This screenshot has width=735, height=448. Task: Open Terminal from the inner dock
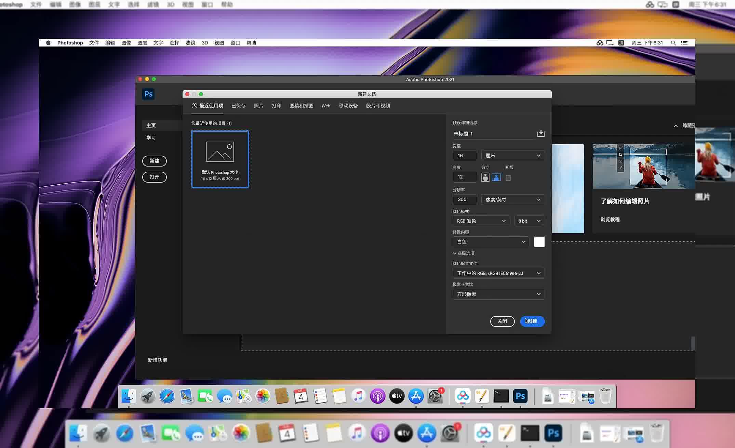(501, 396)
